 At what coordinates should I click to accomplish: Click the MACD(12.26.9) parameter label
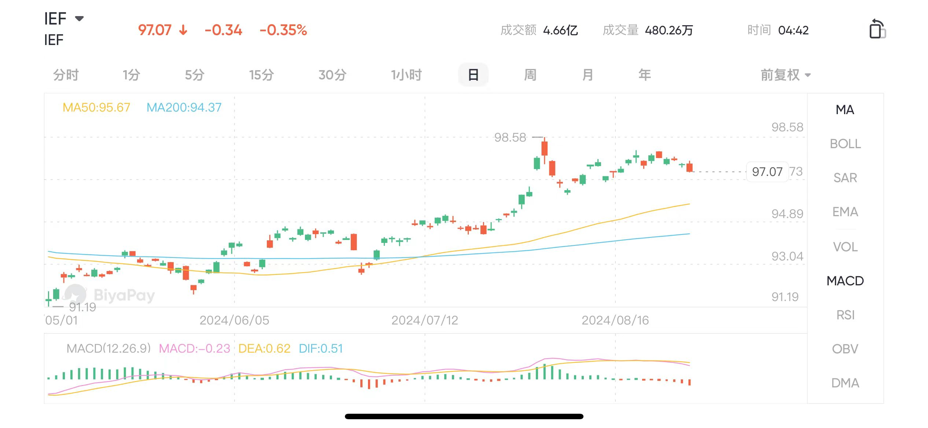point(108,348)
